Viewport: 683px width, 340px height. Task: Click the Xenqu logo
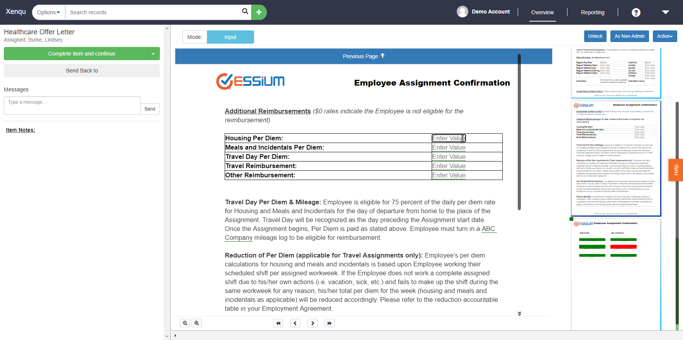click(x=16, y=12)
